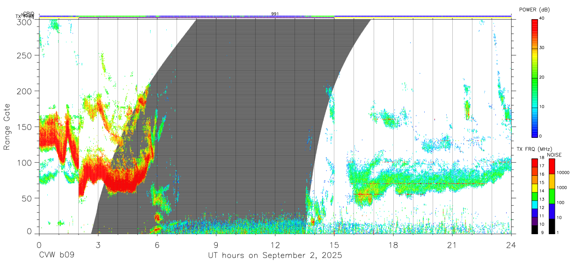Click the '15' tick on the hour axis
This screenshot has height=265, width=575.
pos(334,244)
